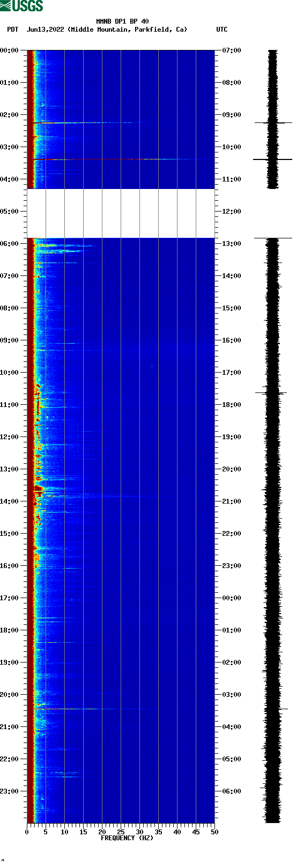Screen dimensions: 296x866
Task: Click the 14:00 PDT axis label
Action: tap(10, 501)
